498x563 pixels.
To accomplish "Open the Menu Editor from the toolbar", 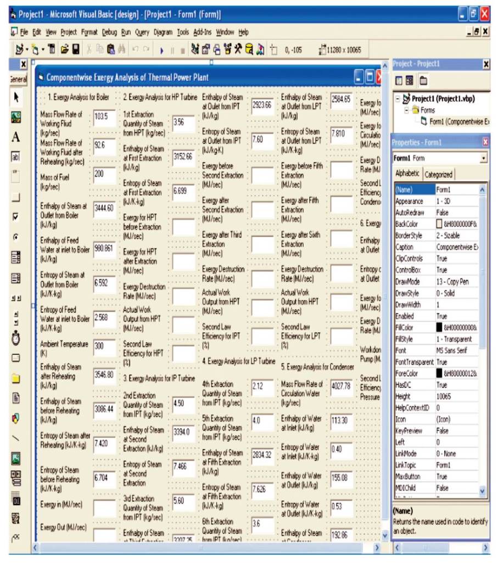I will click(x=52, y=49).
